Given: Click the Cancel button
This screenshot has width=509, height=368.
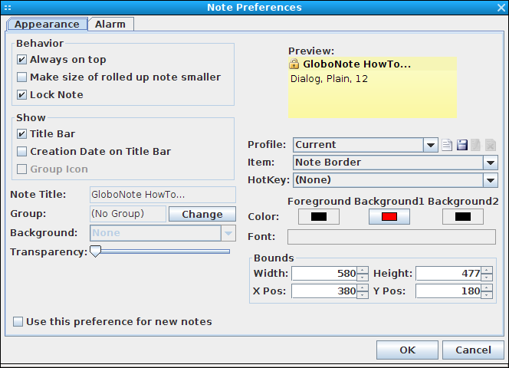Looking at the screenshot, I should pyautogui.click(x=473, y=350).
